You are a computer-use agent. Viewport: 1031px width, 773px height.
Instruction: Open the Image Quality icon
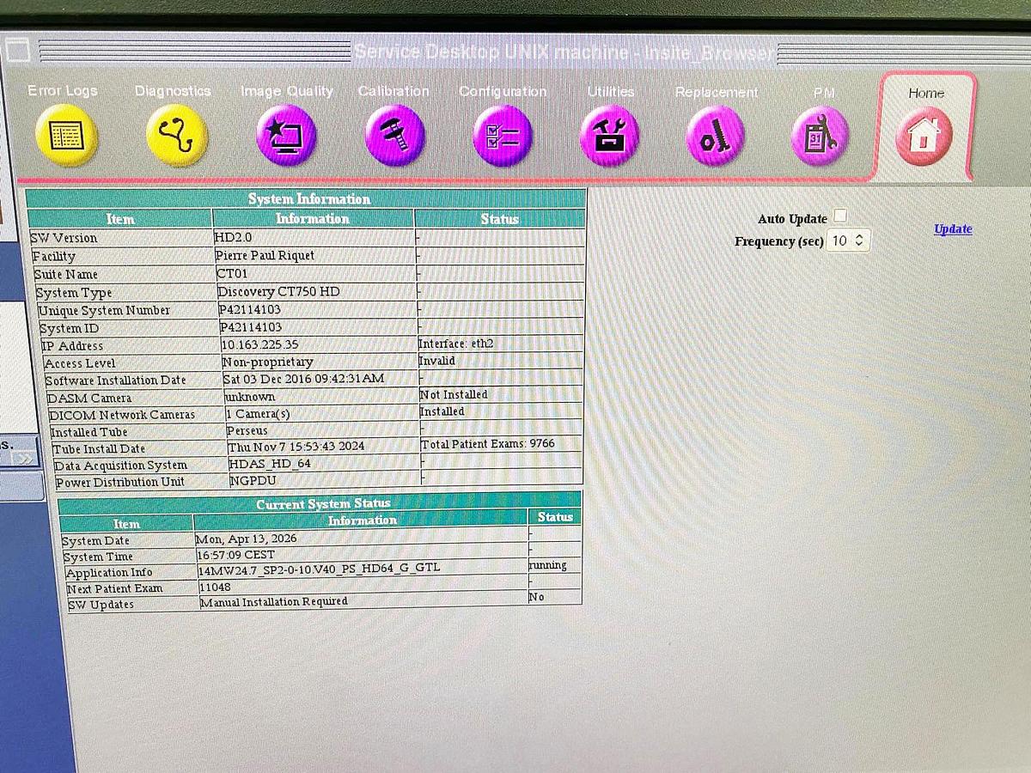coord(286,136)
